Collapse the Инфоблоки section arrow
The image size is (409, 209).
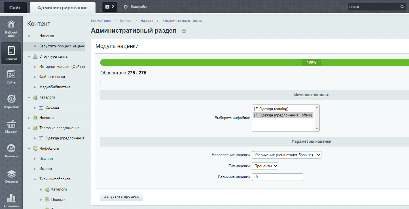tap(29, 149)
